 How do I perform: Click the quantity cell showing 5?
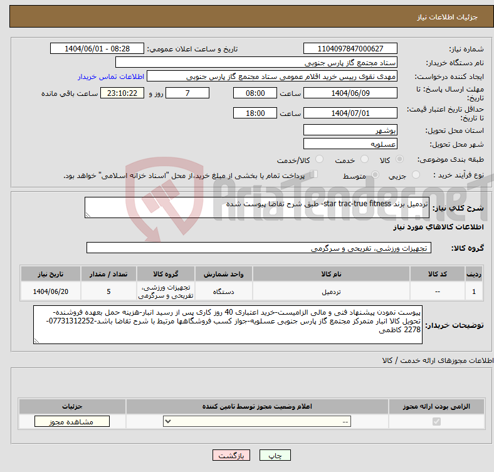[108, 291]
